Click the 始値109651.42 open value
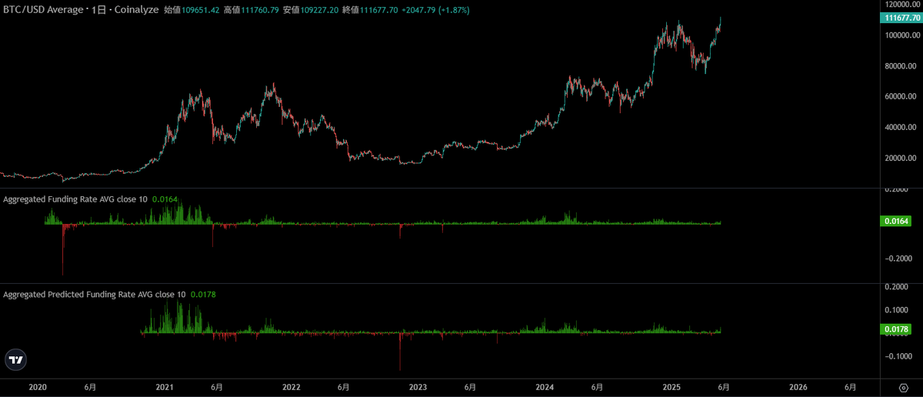This screenshot has height=397, width=923. click(192, 10)
